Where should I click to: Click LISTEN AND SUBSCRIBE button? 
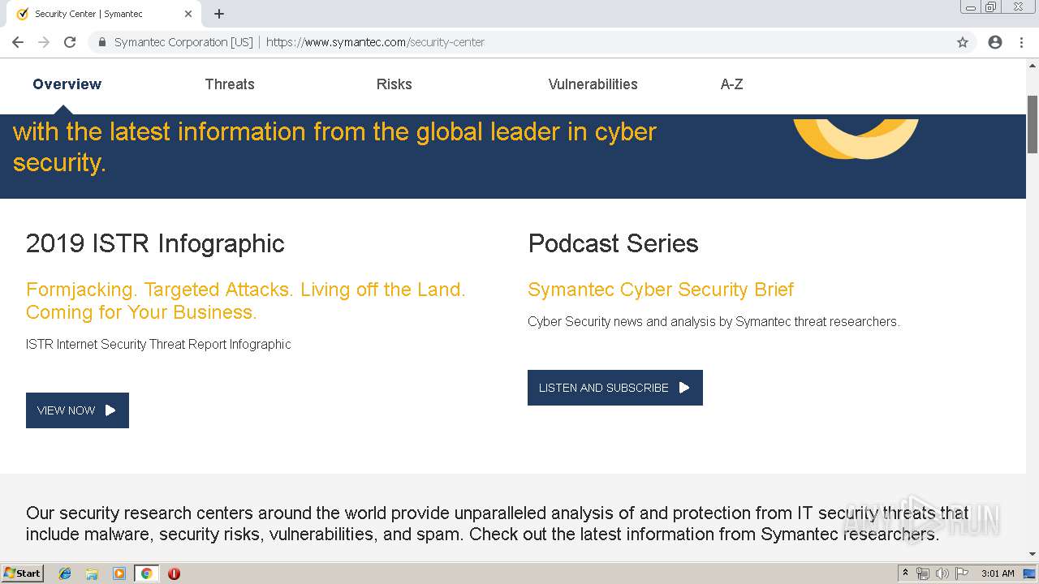614,388
